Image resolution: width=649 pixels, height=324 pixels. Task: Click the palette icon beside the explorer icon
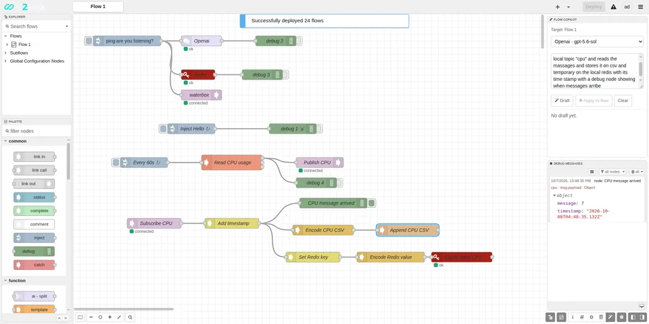coord(561,317)
